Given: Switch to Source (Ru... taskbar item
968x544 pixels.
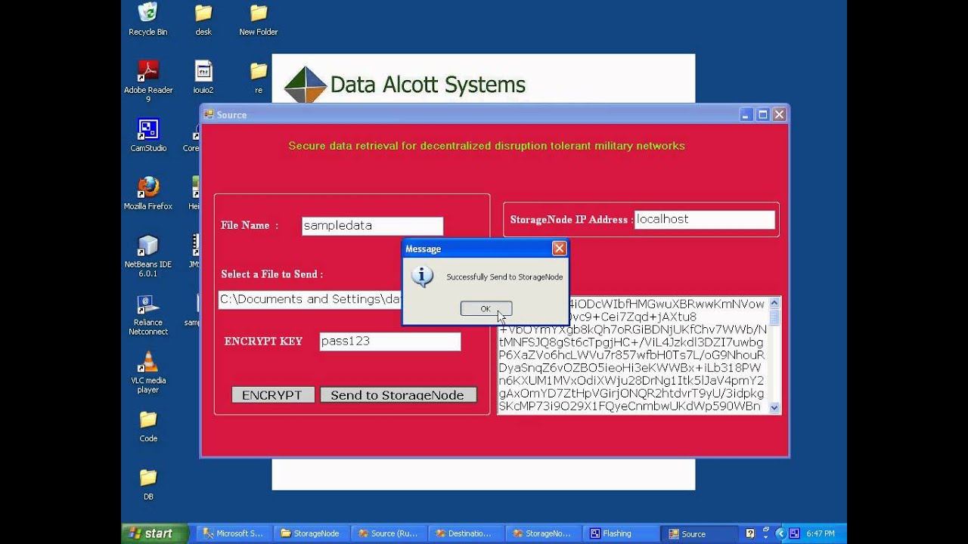Looking at the screenshot, I should click(x=389, y=533).
